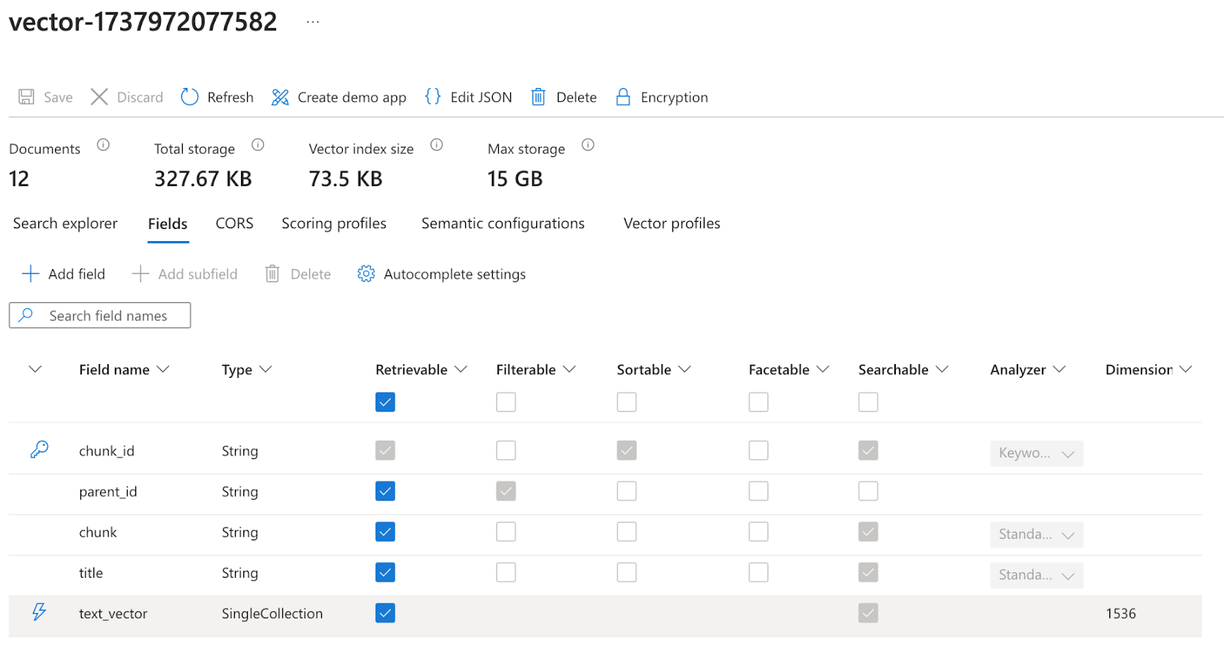
Task: Uncheck Retrievable for the parent_id field
Action: [x=386, y=491]
